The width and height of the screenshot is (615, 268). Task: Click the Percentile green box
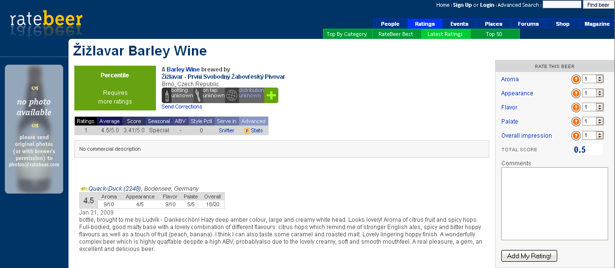tap(115, 88)
